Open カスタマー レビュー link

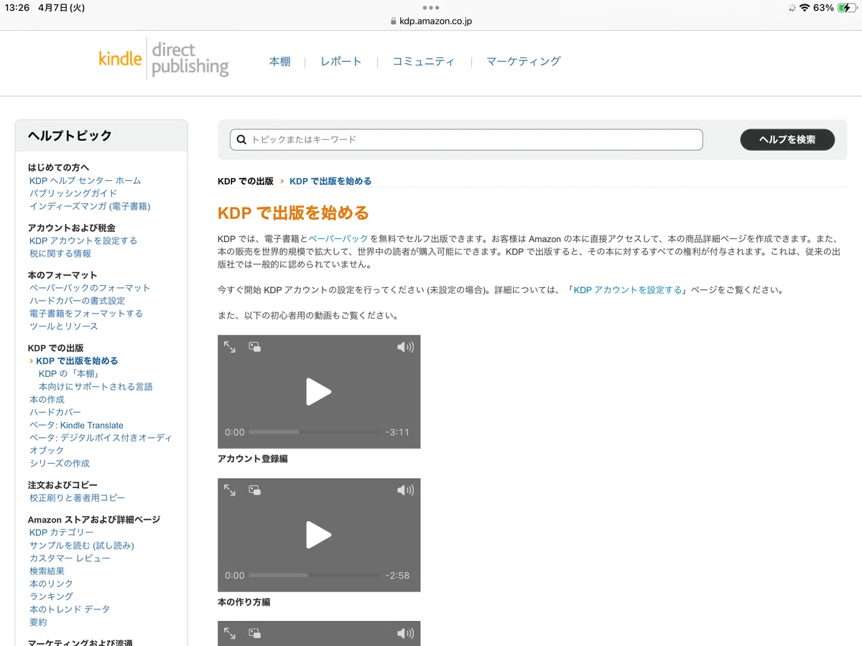70,558
